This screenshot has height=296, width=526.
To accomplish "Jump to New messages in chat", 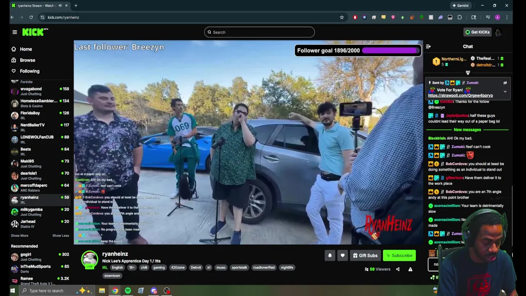I will 467,130.
